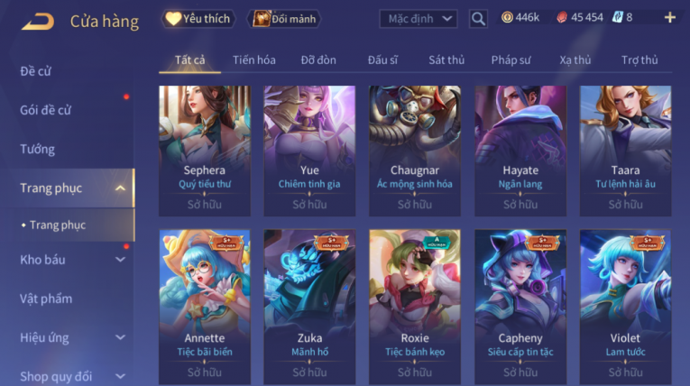Screen dimensions: 690x386
Task: Switch to the Sát thủ tab
Action: coord(446,60)
